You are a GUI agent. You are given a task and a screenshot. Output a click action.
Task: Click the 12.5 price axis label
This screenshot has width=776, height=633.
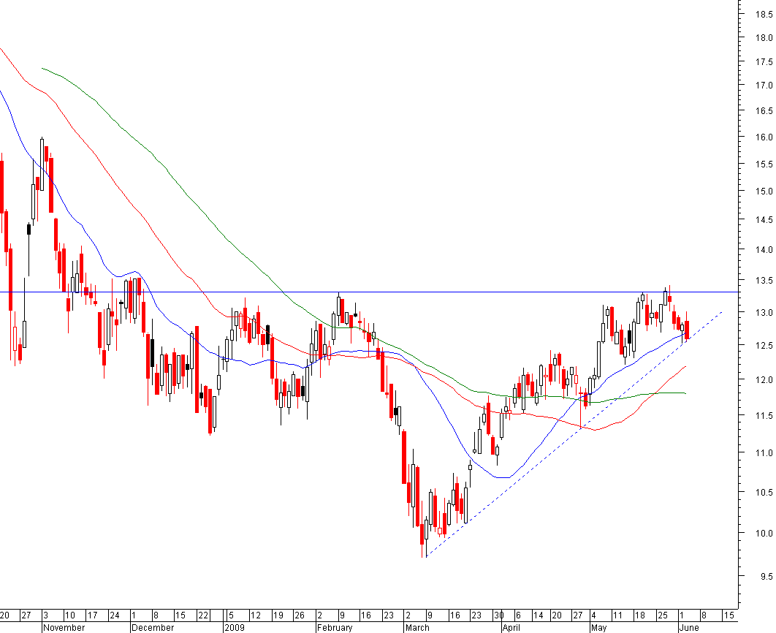click(x=764, y=346)
